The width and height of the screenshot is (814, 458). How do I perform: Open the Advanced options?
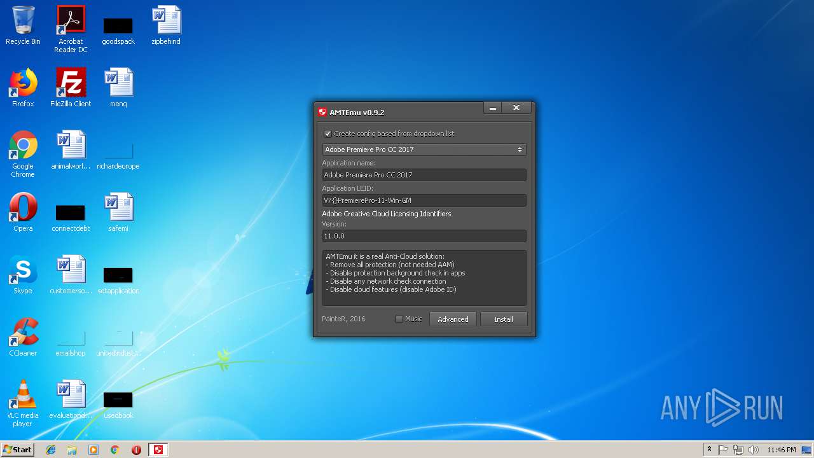[x=453, y=319]
